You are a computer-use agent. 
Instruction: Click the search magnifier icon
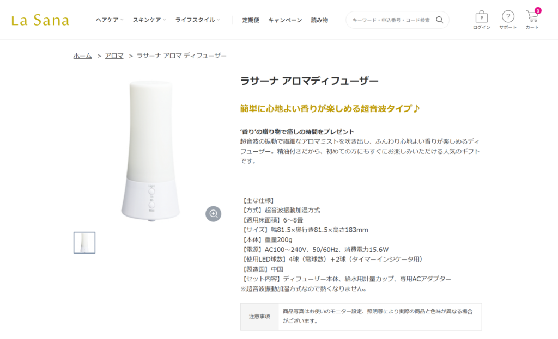pos(440,20)
